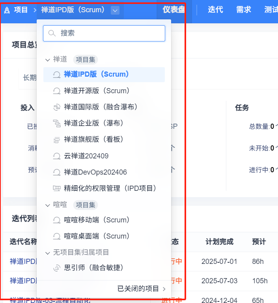Image resolution: width=278 pixels, height=303 pixels.
Task: Click scrum icon beside 云禅道202409
Action: coord(57,156)
